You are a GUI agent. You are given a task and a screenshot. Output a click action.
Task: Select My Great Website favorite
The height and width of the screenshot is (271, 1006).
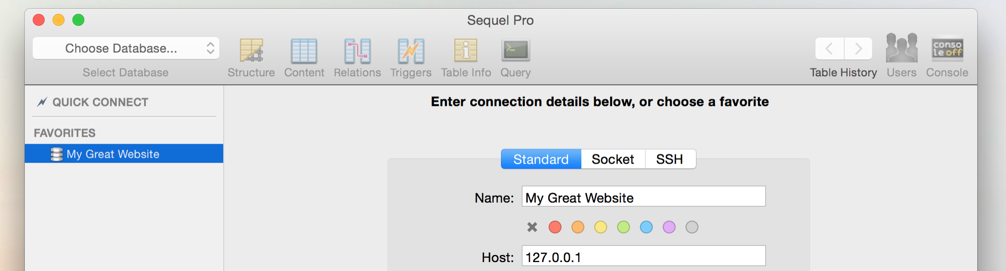[x=124, y=154]
